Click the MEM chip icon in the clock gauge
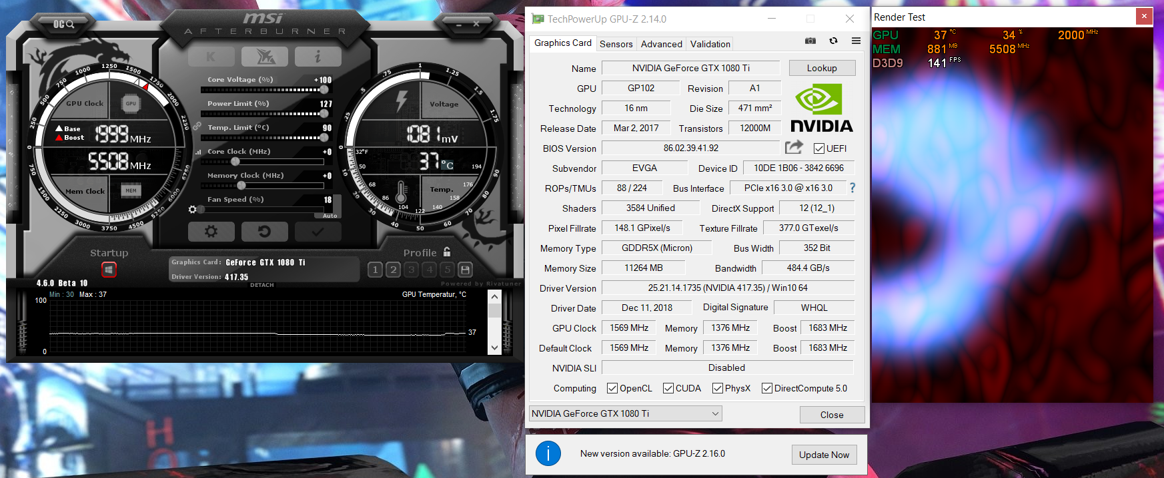Viewport: 1164px width, 478px height. [131, 191]
